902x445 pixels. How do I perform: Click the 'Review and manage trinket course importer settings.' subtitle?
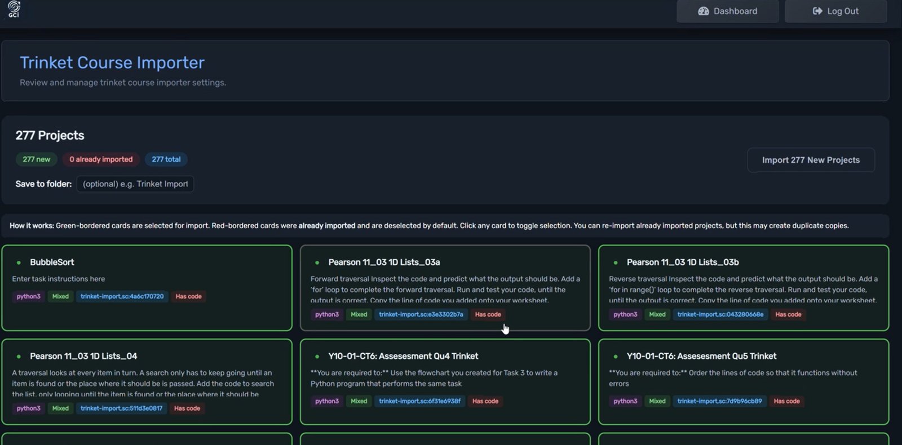tap(123, 82)
